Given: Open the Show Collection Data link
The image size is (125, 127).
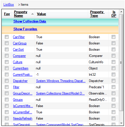Looking at the screenshot, I should point(30,21).
